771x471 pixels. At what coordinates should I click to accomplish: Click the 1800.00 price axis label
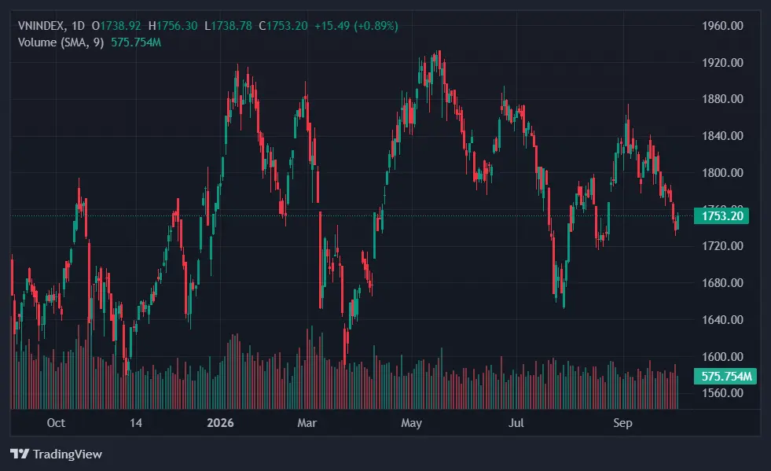722,173
